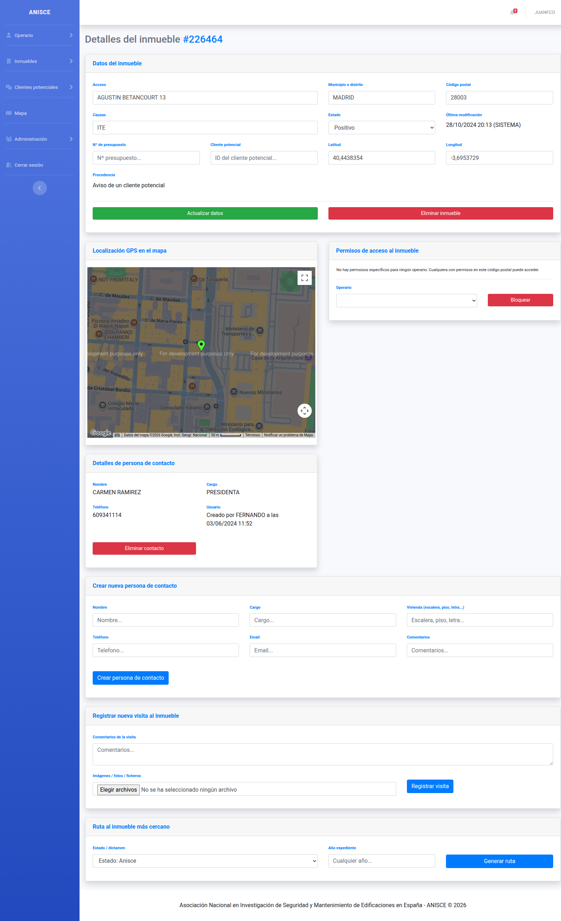
Task: Select Cerrar sesión in sidebar
Action: pos(40,165)
